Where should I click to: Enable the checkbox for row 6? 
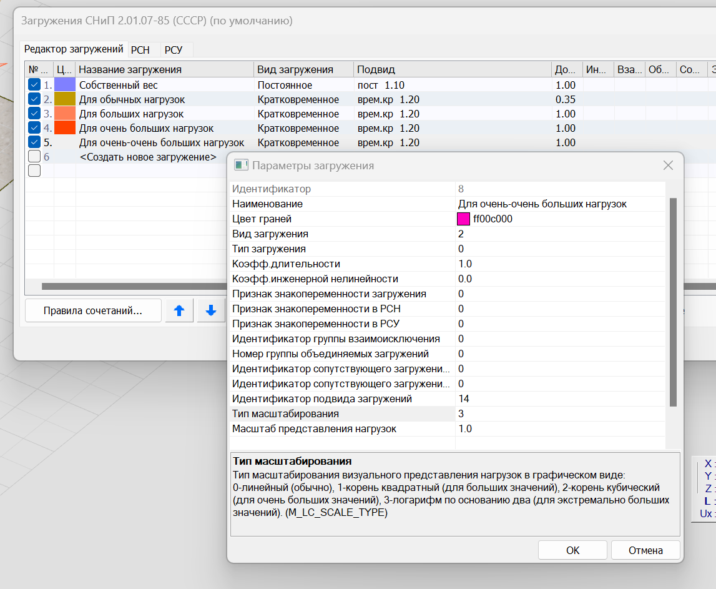pyautogui.click(x=34, y=157)
